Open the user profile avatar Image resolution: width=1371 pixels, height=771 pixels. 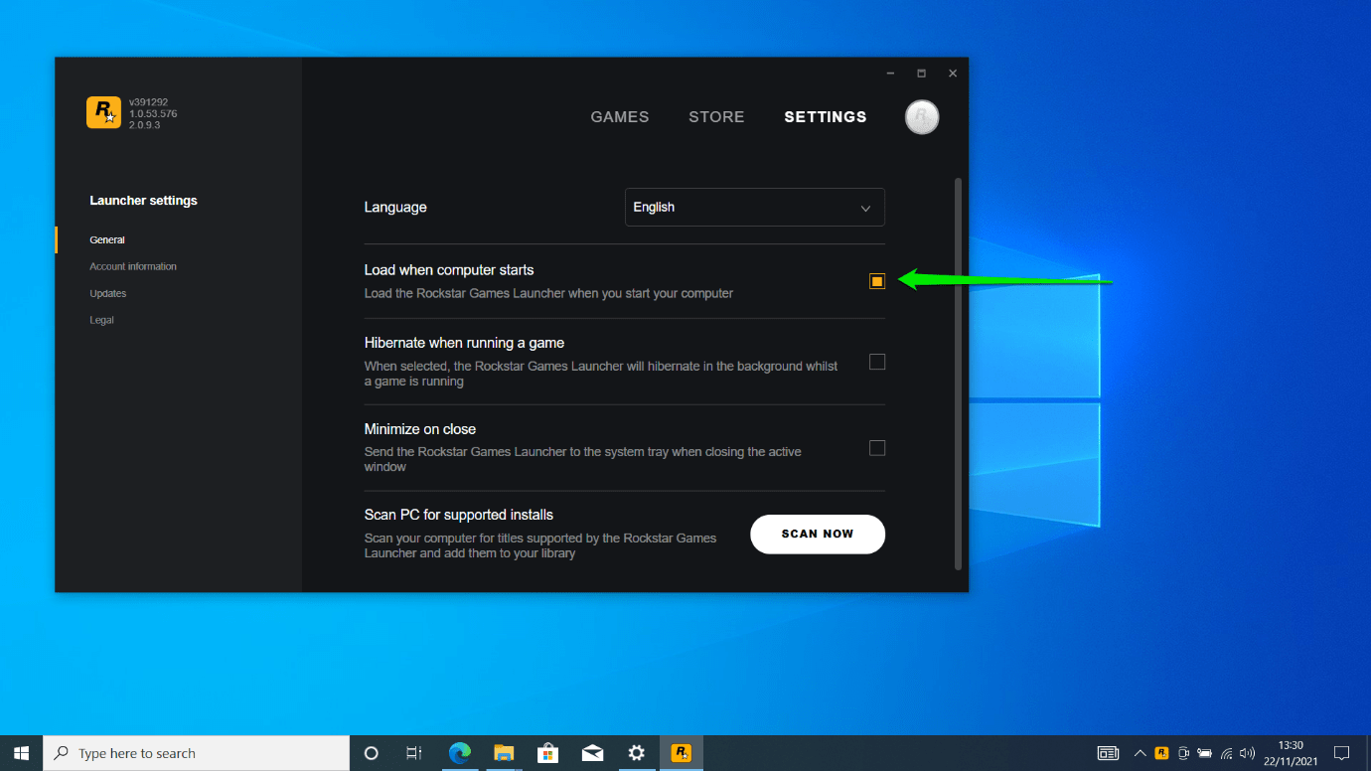click(x=921, y=117)
